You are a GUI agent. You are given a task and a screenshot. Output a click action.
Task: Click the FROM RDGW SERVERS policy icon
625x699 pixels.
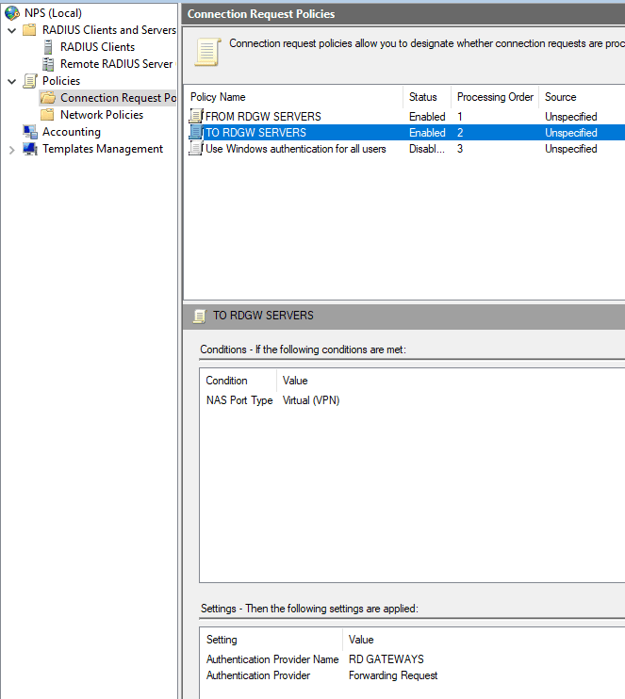196,117
